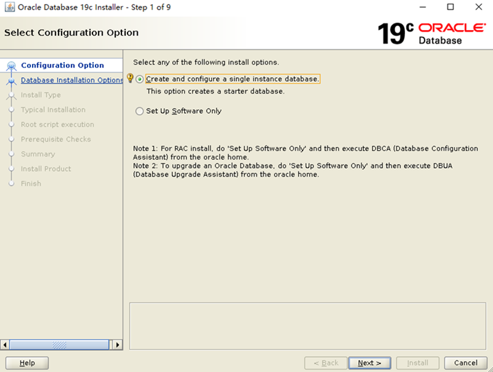Close the installer window
Viewport: 493px width, 372px height.
(x=479, y=7)
